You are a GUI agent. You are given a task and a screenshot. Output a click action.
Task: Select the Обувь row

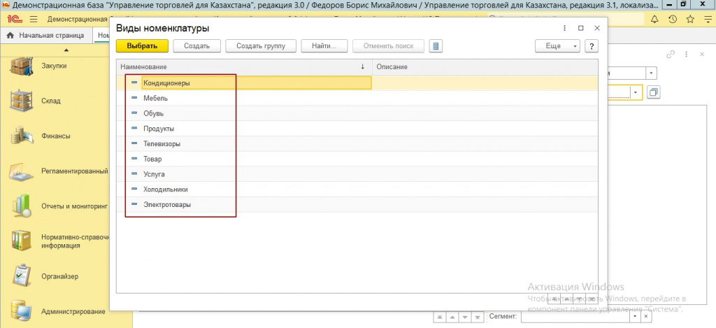click(x=357, y=113)
